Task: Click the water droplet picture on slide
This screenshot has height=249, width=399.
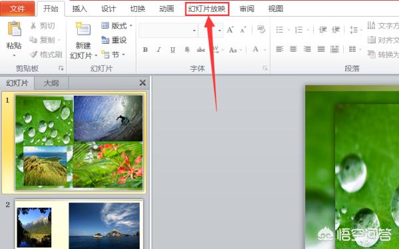Action: pos(367,177)
